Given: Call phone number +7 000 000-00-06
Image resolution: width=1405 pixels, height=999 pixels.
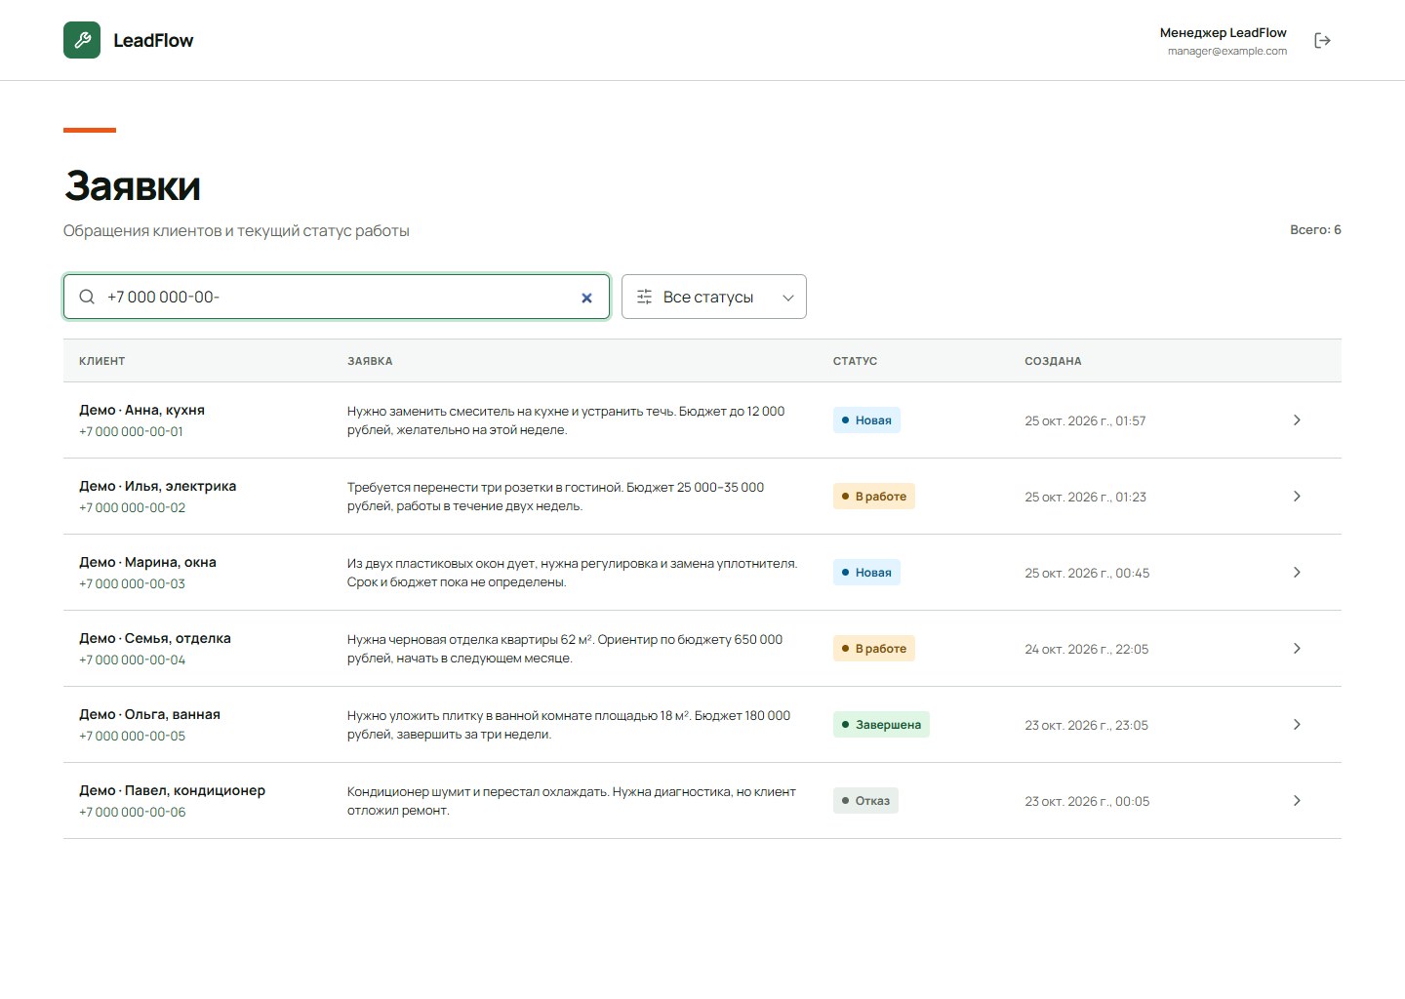Looking at the screenshot, I should [132, 812].
